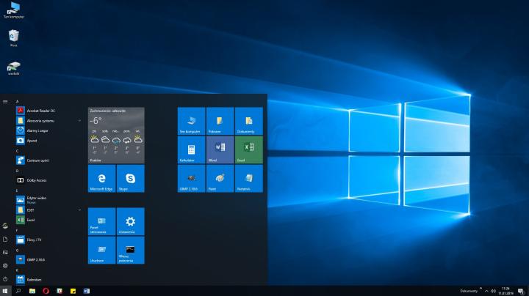Open the Ten komputer tile in Start

191,121
